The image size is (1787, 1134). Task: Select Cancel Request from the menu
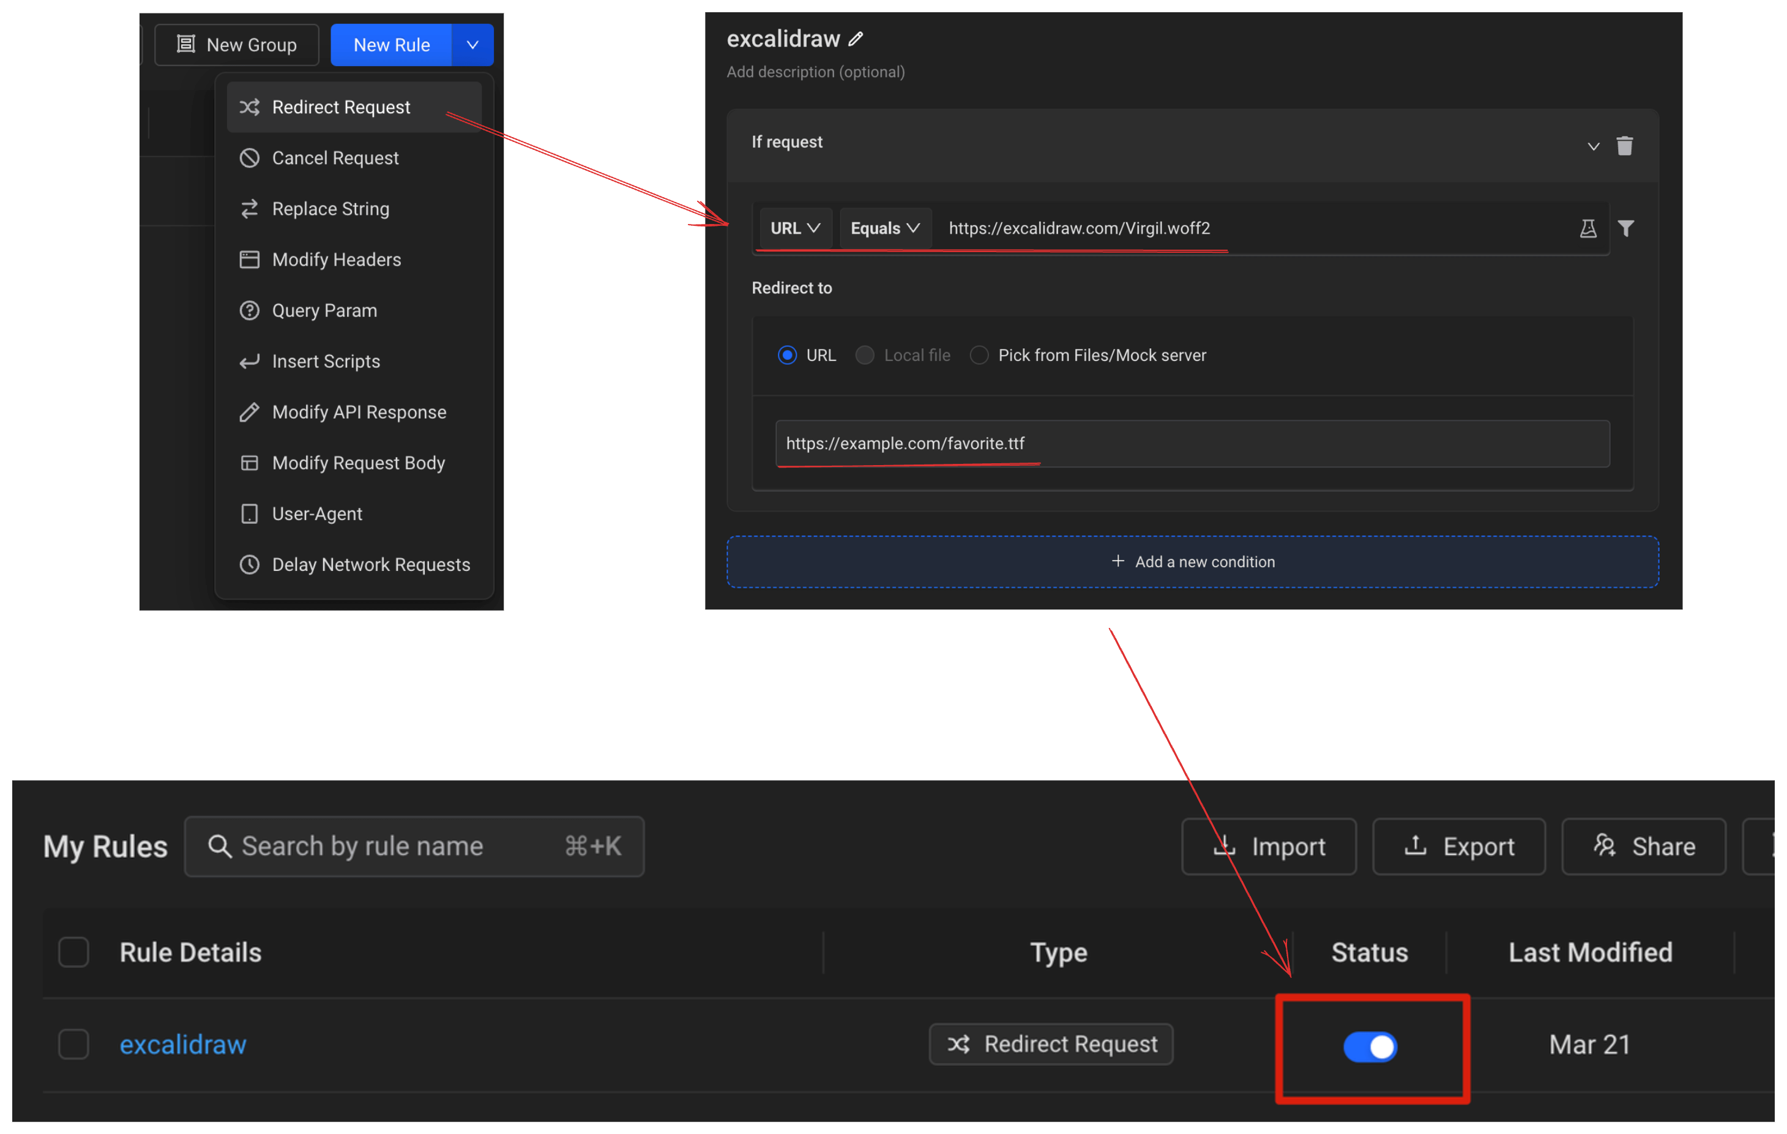point(355,158)
